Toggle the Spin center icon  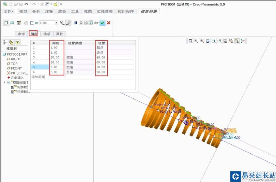[x=243, y=41]
